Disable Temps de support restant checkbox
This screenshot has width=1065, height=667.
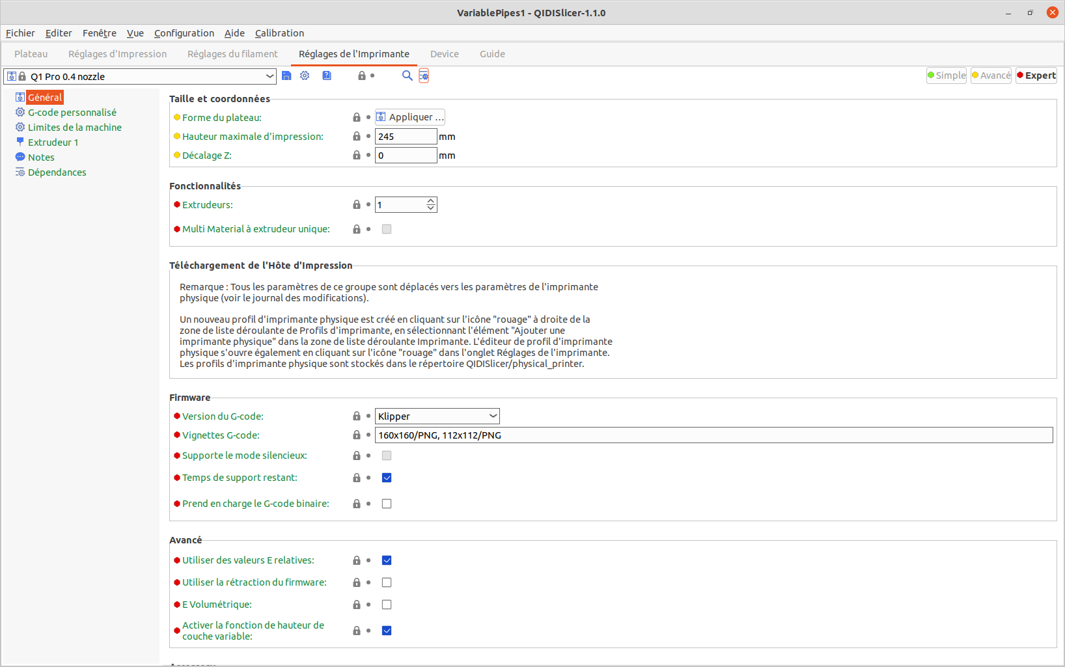(x=387, y=478)
